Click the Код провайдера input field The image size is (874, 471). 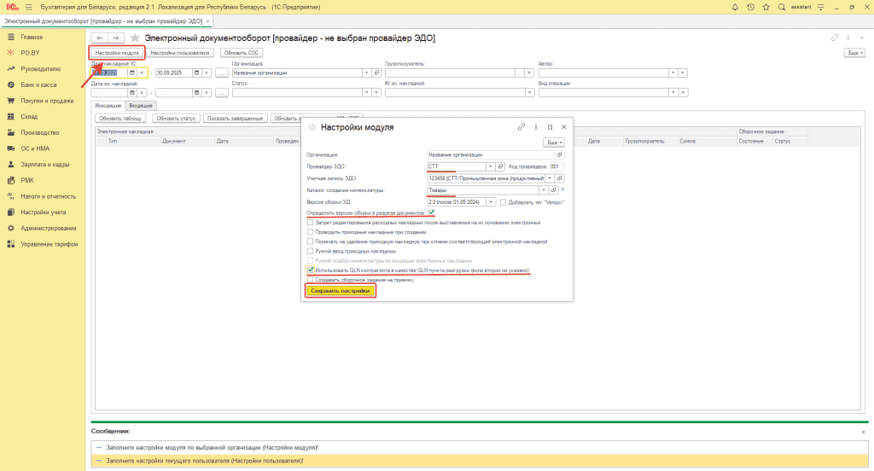pyautogui.click(x=556, y=166)
